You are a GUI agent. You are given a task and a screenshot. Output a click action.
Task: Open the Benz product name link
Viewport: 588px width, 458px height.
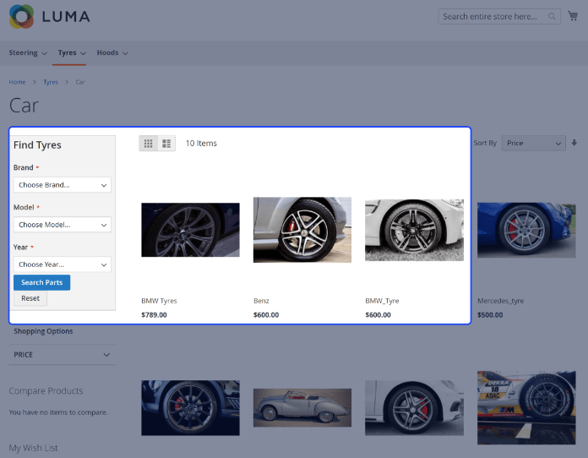point(261,301)
